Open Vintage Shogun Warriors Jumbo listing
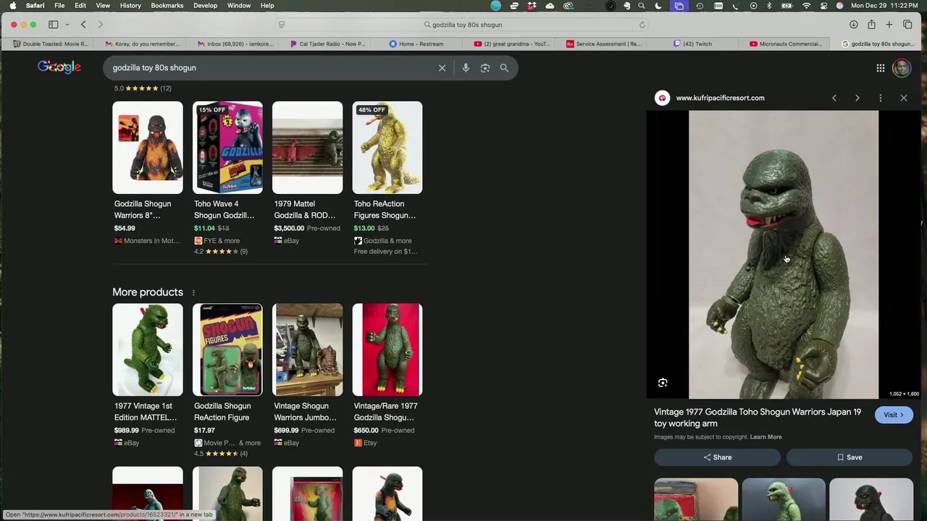The image size is (927, 521). click(x=307, y=376)
